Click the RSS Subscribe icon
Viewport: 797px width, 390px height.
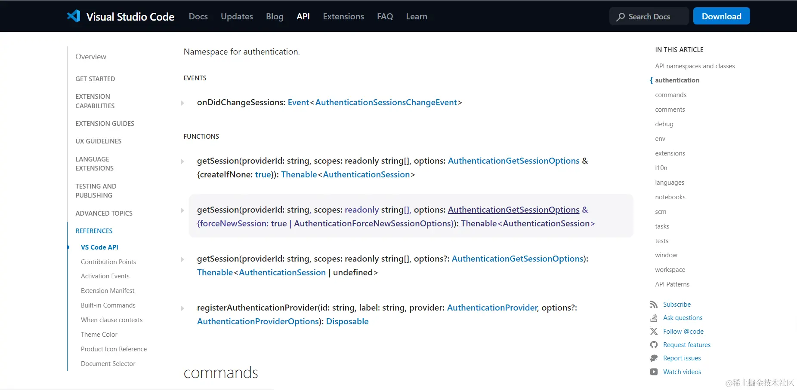pos(654,305)
